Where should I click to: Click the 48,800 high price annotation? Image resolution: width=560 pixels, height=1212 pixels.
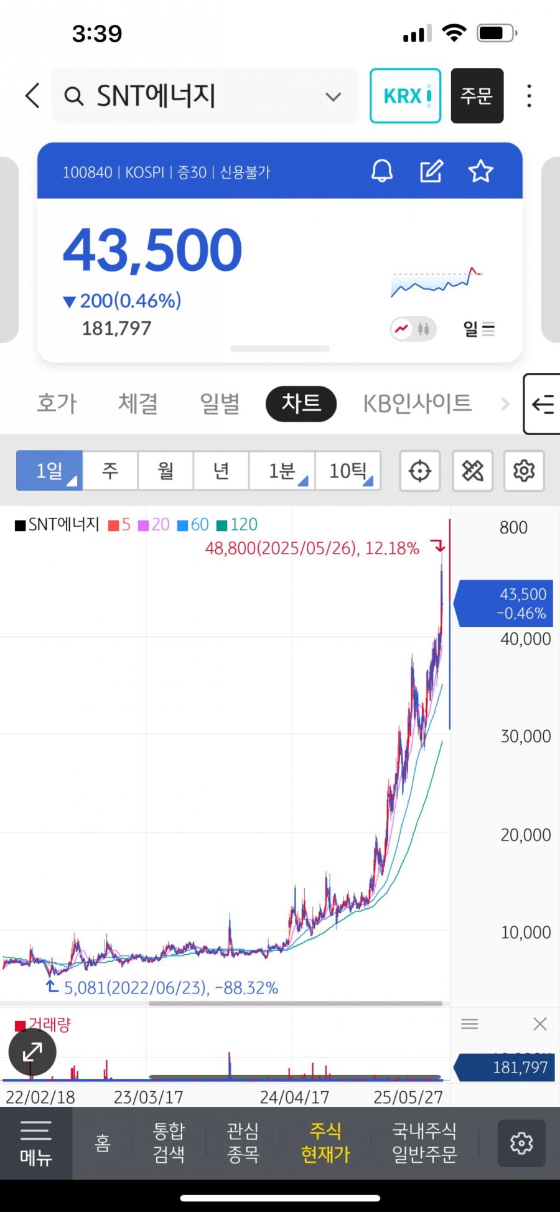click(312, 548)
